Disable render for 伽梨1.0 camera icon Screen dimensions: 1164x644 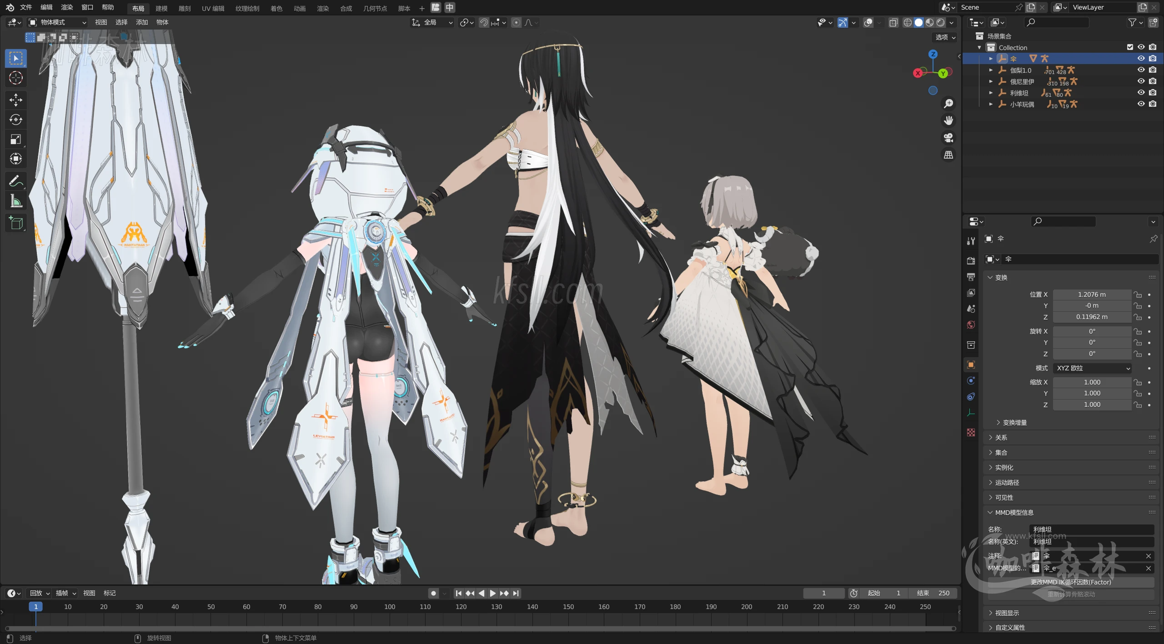(1153, 70)
